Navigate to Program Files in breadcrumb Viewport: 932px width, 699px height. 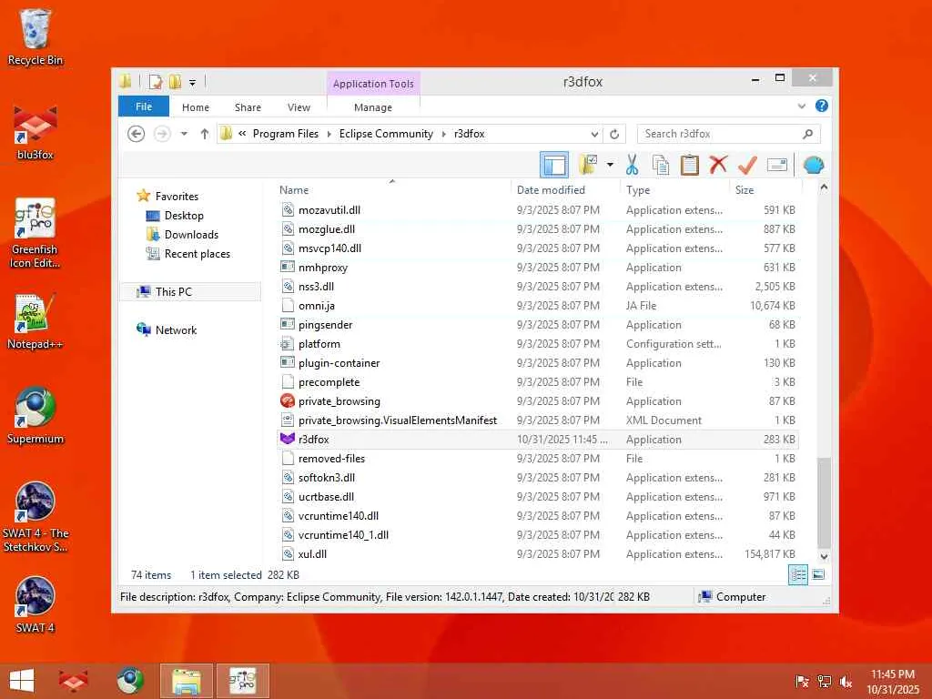pyautogui.click(x=285, y=134)
